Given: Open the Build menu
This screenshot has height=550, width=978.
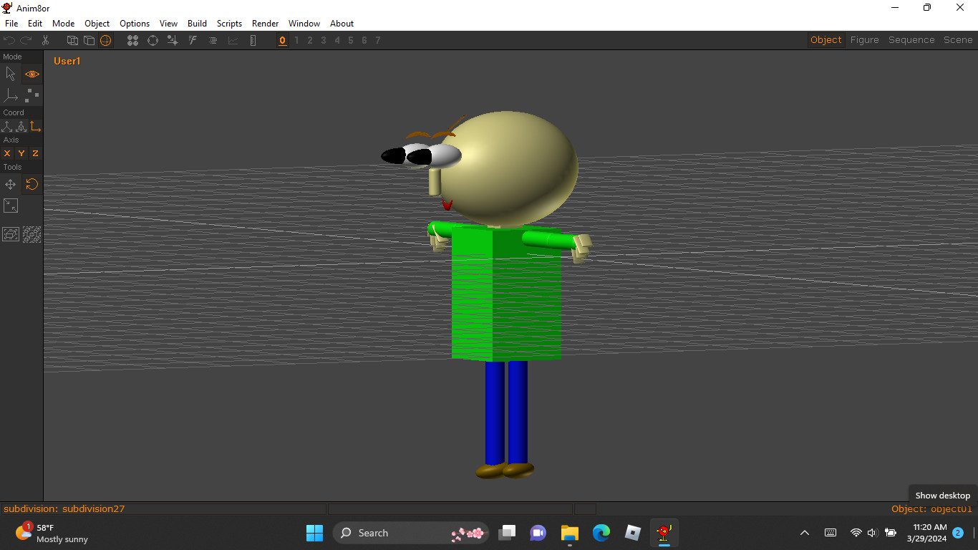Looking at the screenshot, I should click(197, 23).
